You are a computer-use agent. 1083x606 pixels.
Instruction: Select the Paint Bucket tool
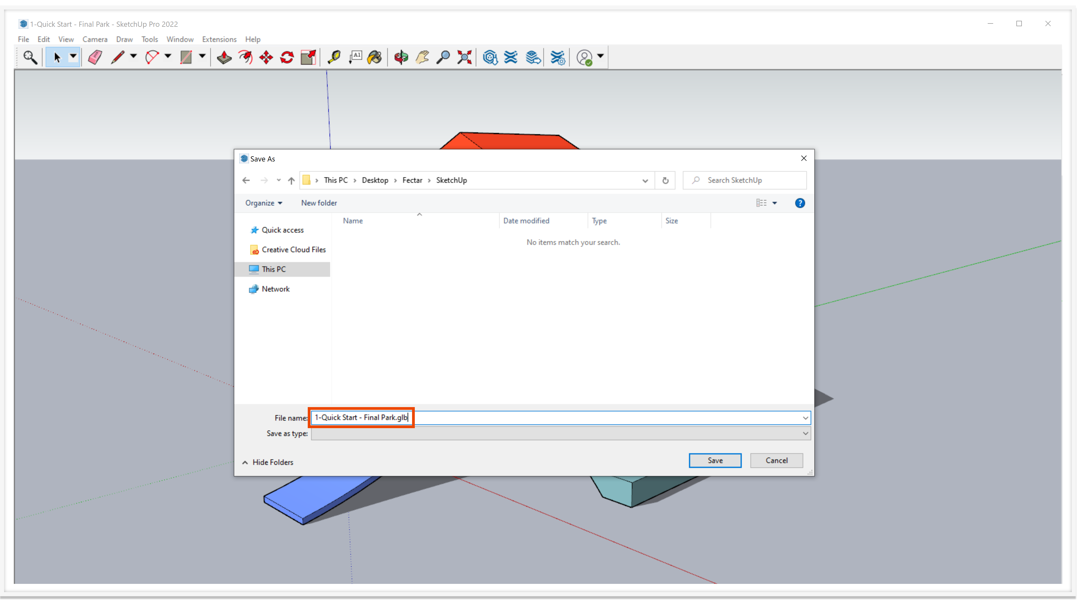point(375,57)
